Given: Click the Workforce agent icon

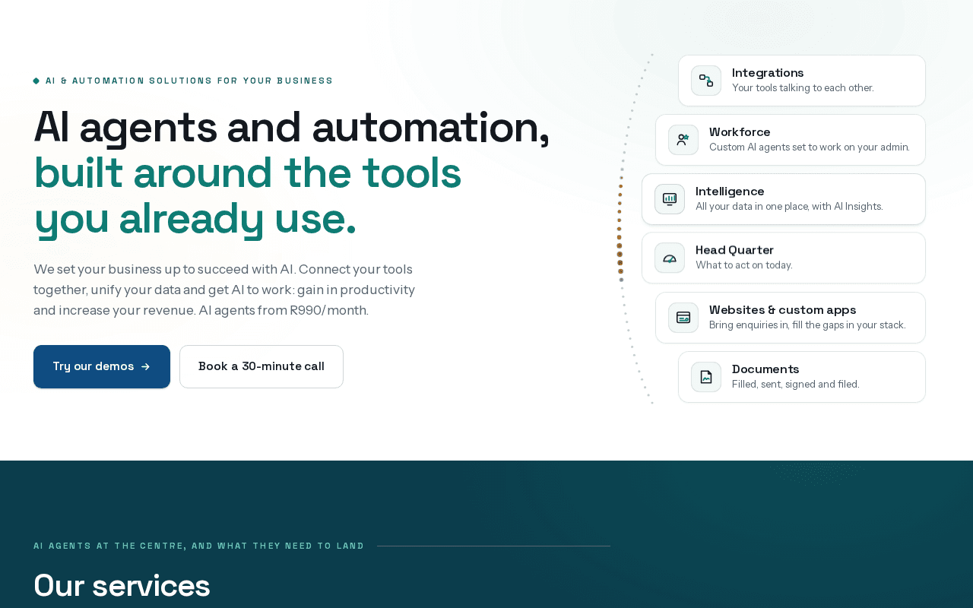Looking at the screenshot, I should 683,140.
